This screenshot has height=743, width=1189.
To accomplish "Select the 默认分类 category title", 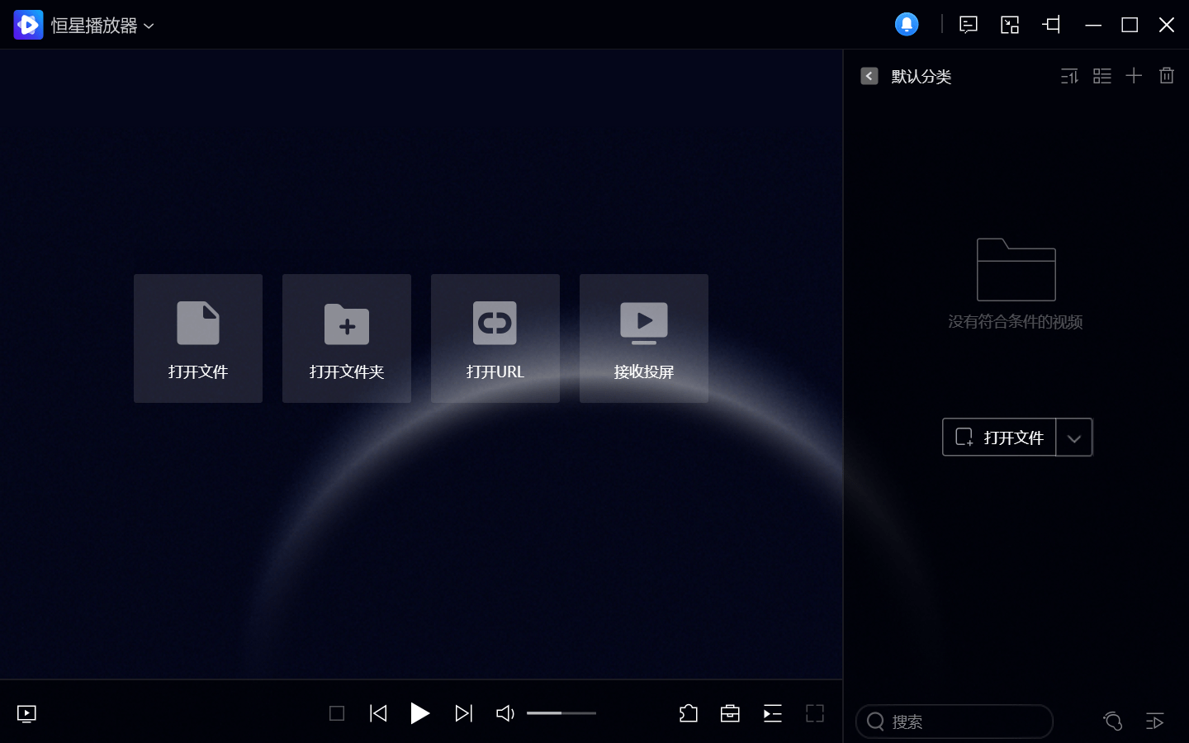I will click(921, 77).
